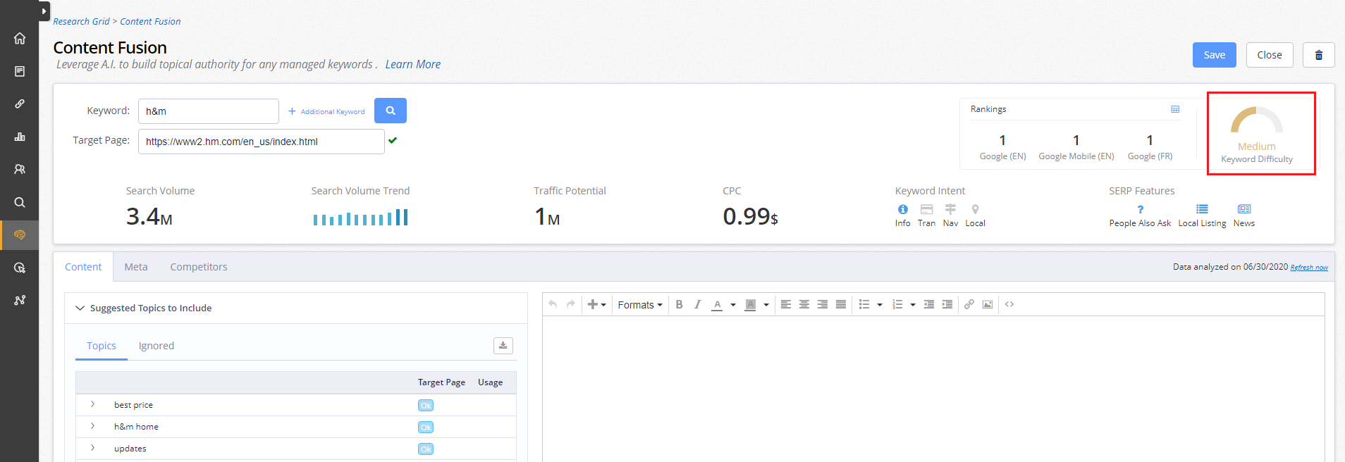Click the Close button
Screen dimensions: 1345x462
[x=1270, y=55]
